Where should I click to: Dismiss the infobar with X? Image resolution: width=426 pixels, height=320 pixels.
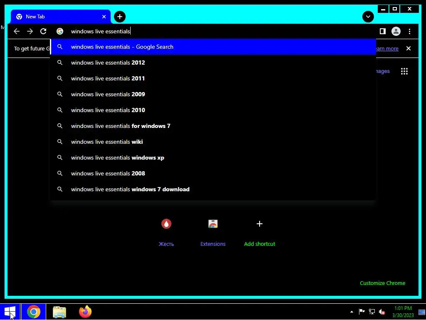tap(409, 48)
